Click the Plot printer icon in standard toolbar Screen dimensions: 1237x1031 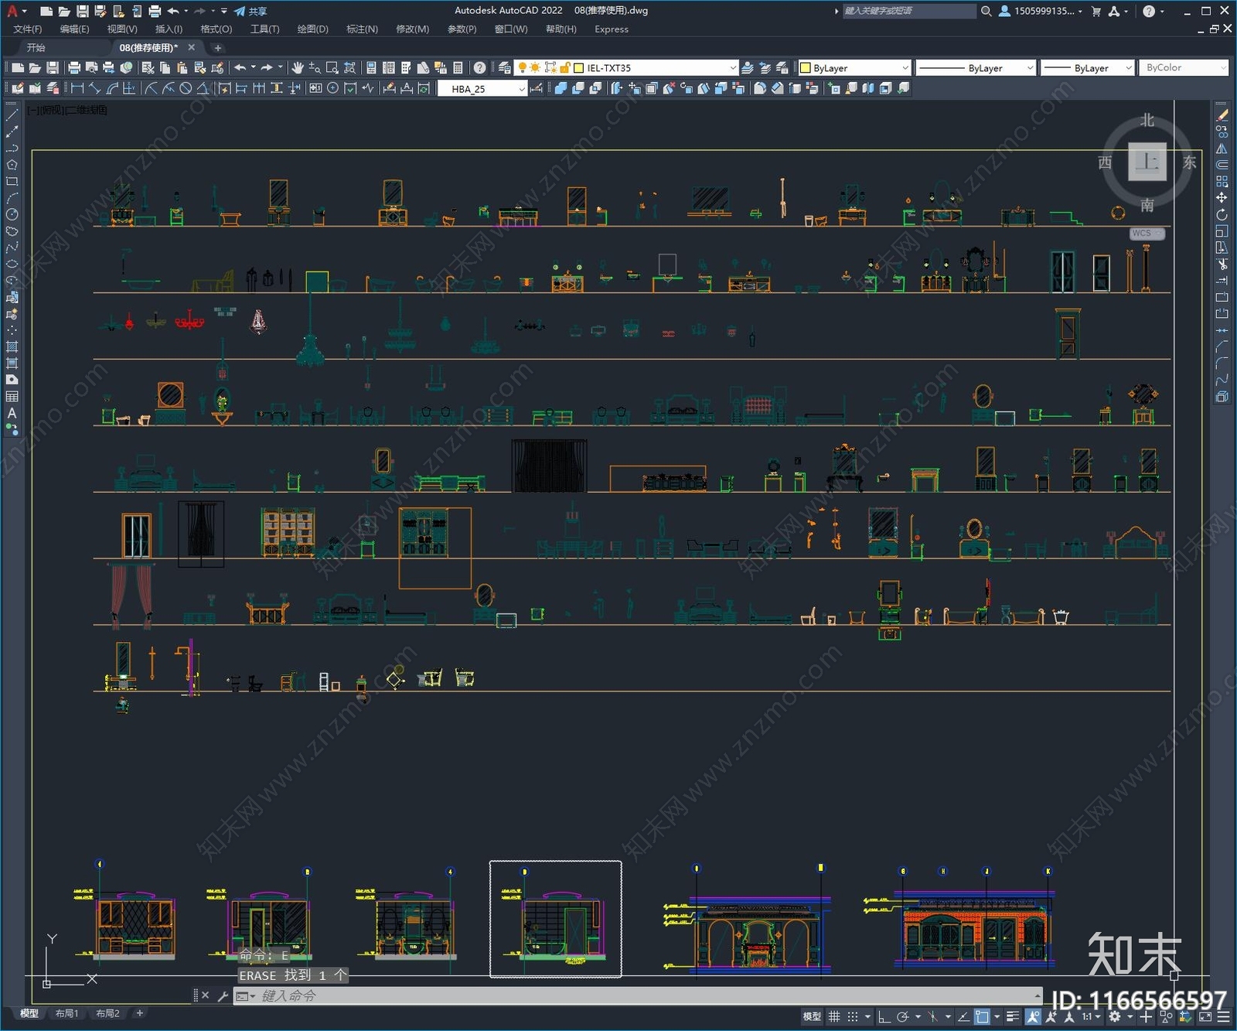tap(74, 68)
